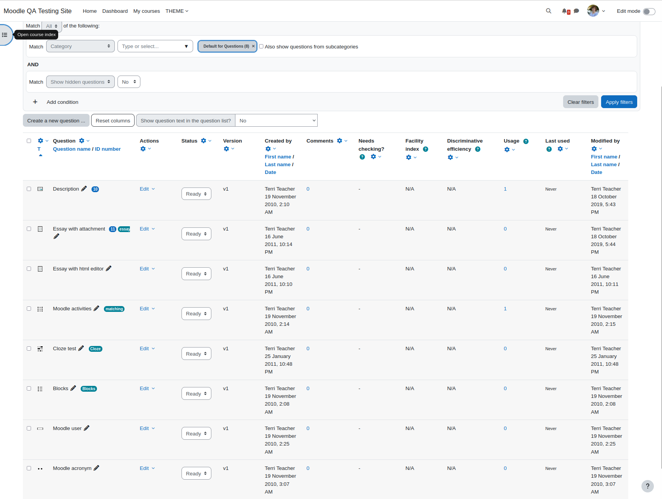Edit Essay with html editor name pencil

(x=109, y=268)
